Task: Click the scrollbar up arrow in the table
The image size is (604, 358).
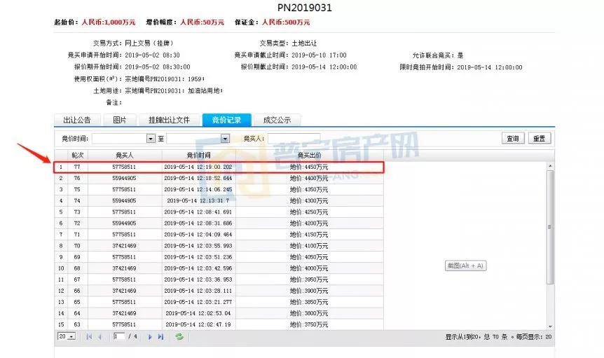Action: (549, 166)
